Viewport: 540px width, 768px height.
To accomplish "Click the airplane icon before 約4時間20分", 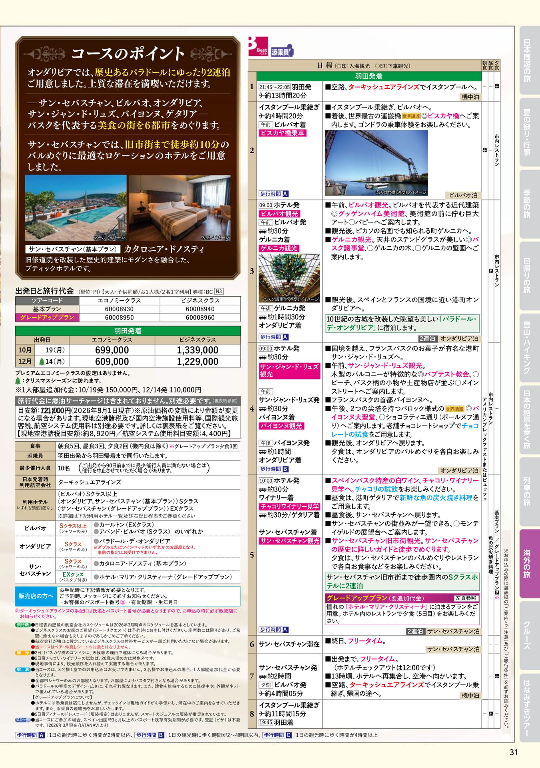I will coord(261,116).
